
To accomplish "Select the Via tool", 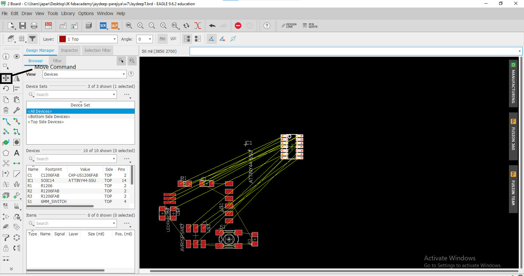I will (x=6, y=142).
